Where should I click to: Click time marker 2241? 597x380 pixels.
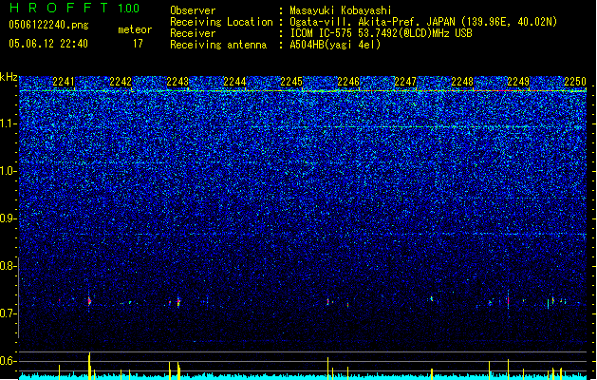64,82
